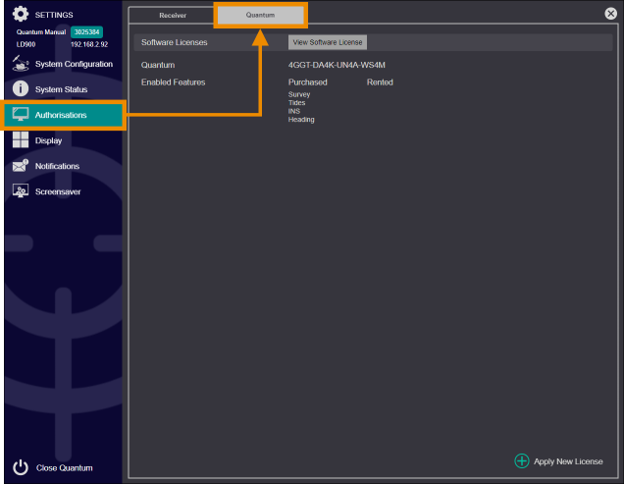Open Screensaver settings entry
This screenshot has height=484, width=624.
click(63, 191)
